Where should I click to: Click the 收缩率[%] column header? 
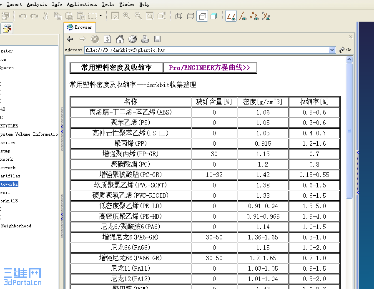pyautogui.click(x=314, y=102)
